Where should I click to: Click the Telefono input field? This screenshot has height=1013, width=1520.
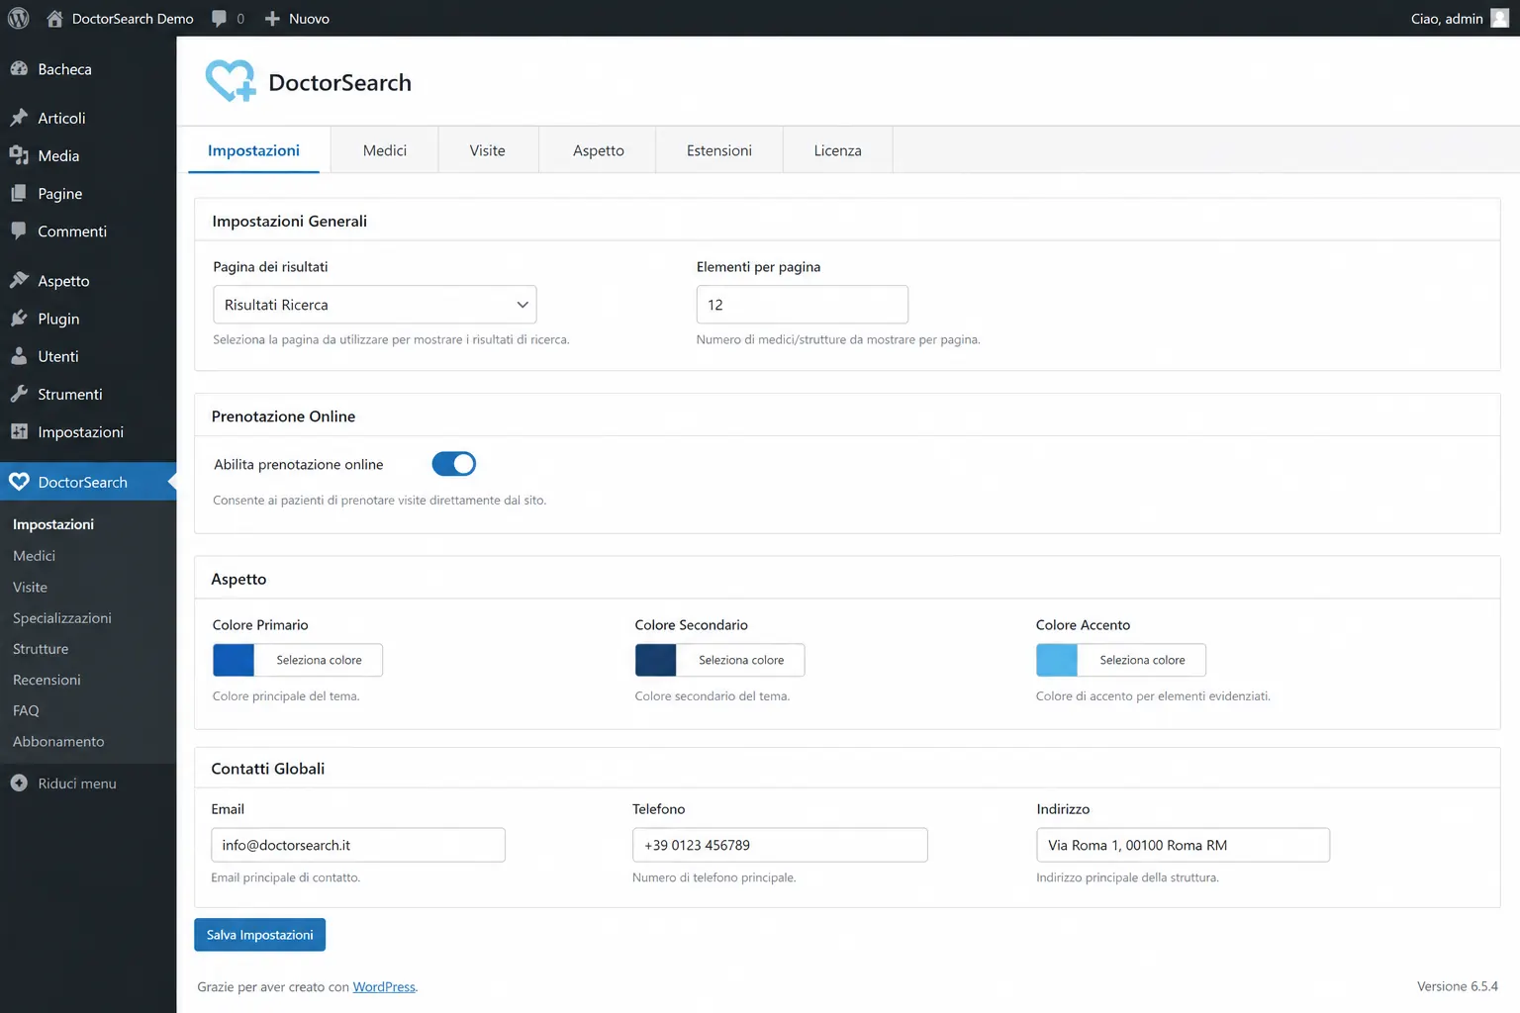pyautogui.click(x=780, y=845)
